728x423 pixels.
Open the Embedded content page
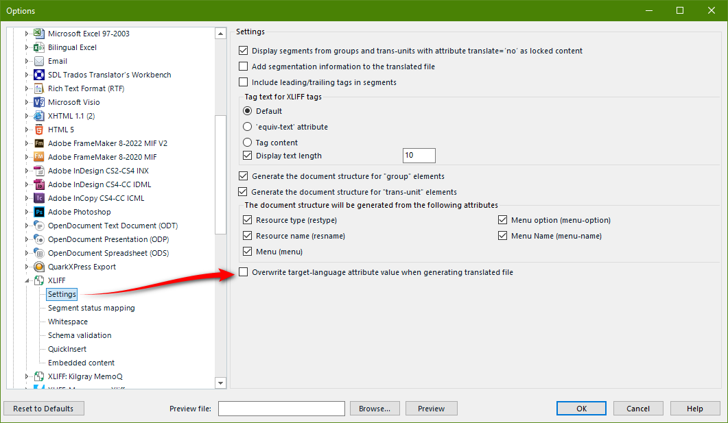point(81,363)
